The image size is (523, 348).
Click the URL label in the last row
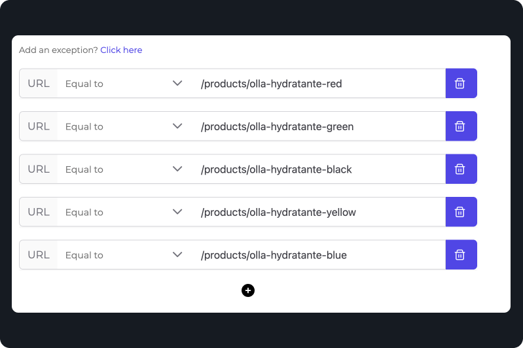click(x=39, y=255)
